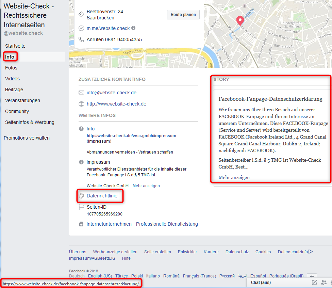Click the Über uns footer link

78,252
